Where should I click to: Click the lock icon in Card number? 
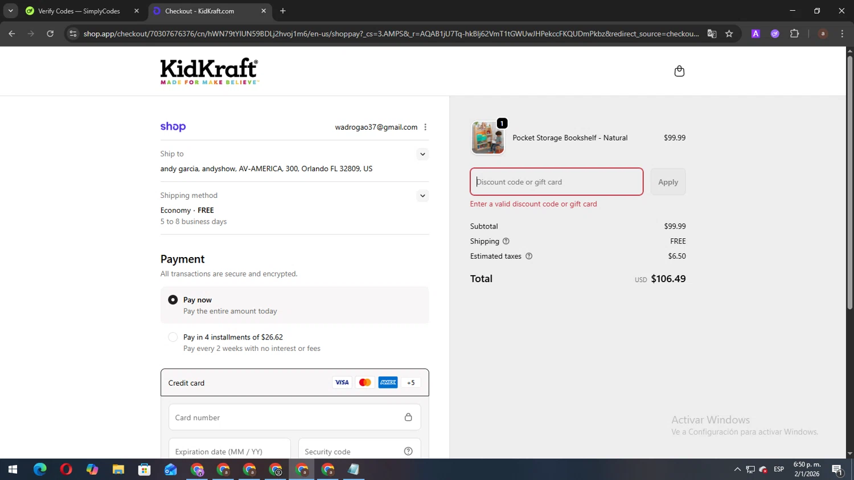pos(408,417)
